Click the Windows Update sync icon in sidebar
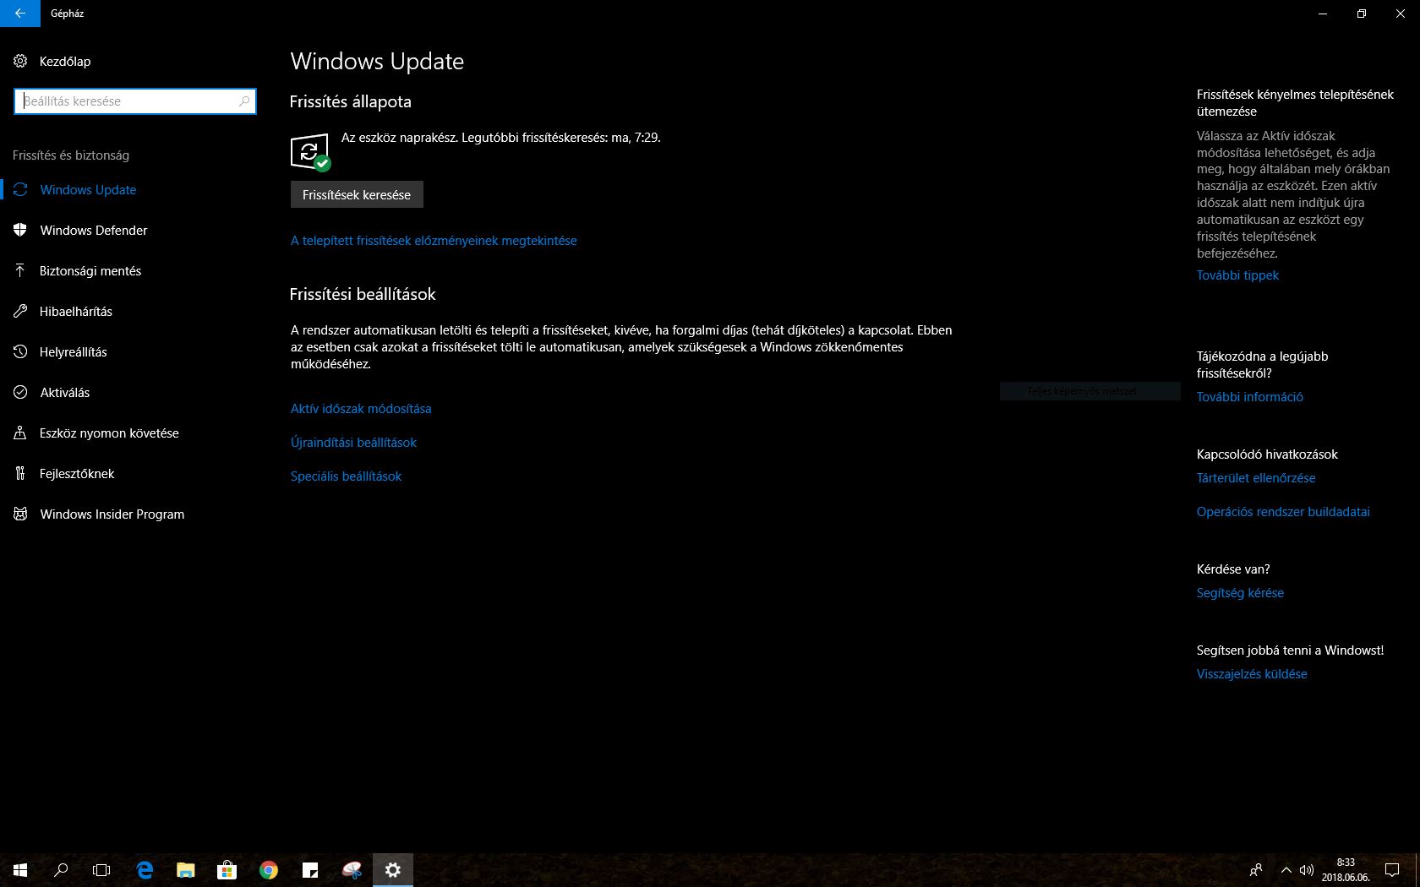 [20, 190]
